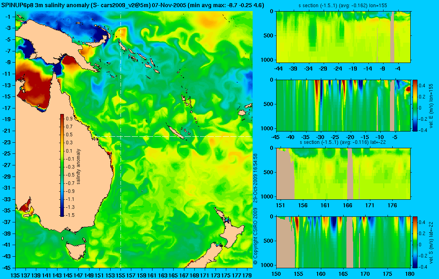This screenshot has width=439, height=279.
Task: Click the horizontal dashed white line at latitude -22
Action: [174, 136]
